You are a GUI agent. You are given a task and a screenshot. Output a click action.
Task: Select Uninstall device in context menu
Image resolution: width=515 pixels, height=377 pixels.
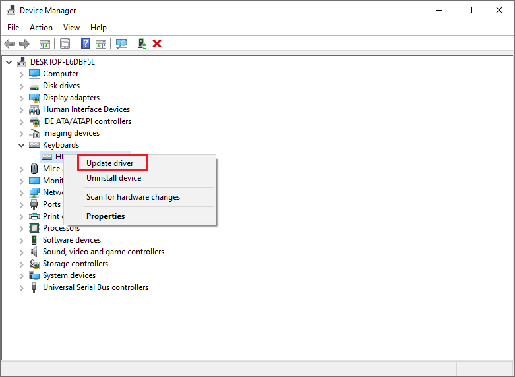[x=113, y=178]
